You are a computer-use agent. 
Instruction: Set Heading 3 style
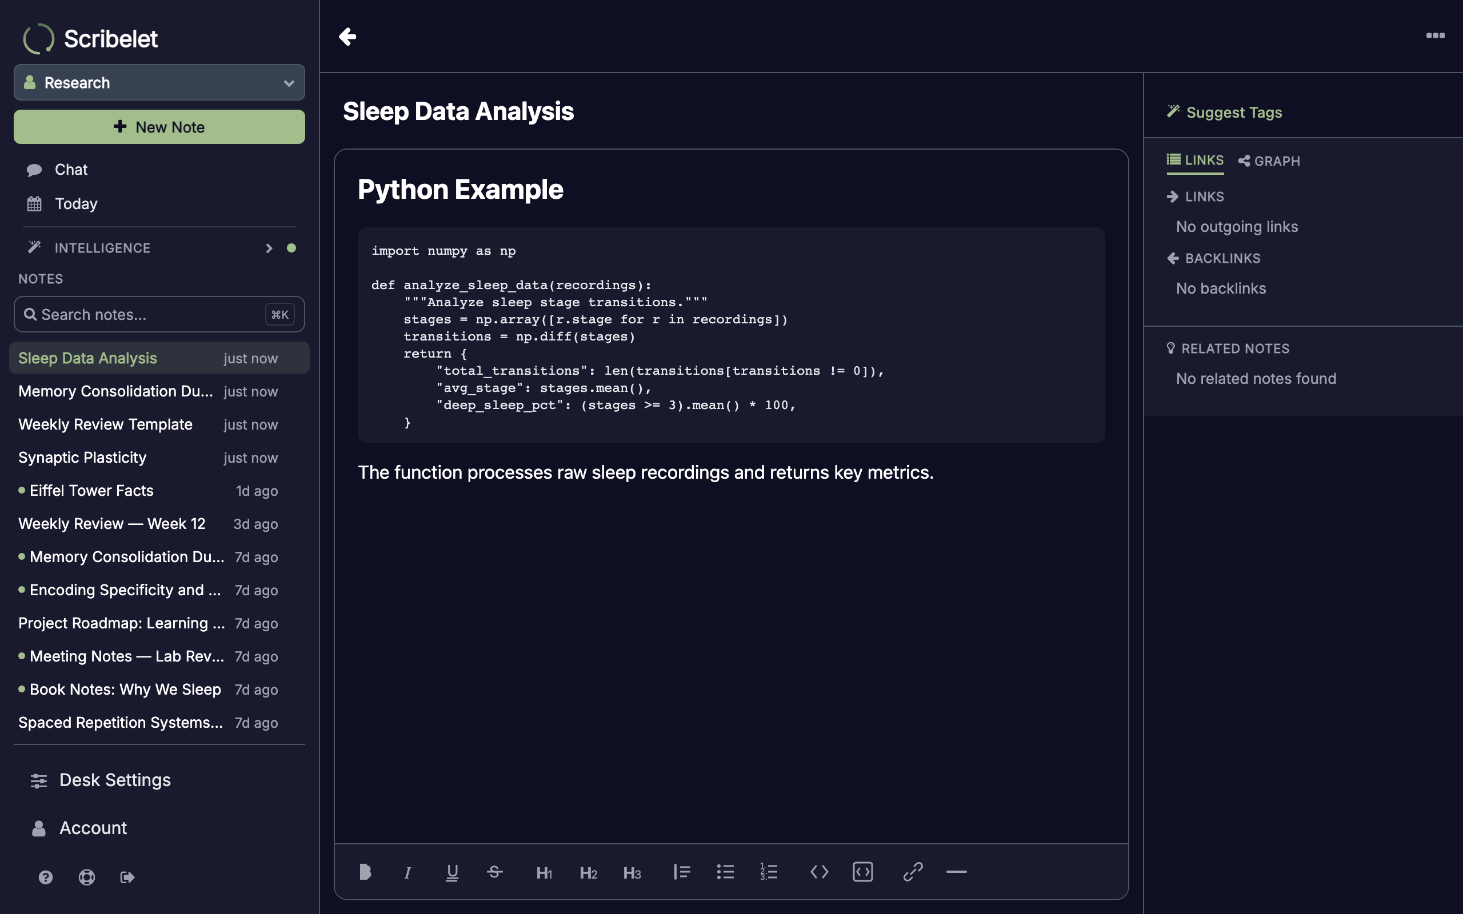pos(631,872)
